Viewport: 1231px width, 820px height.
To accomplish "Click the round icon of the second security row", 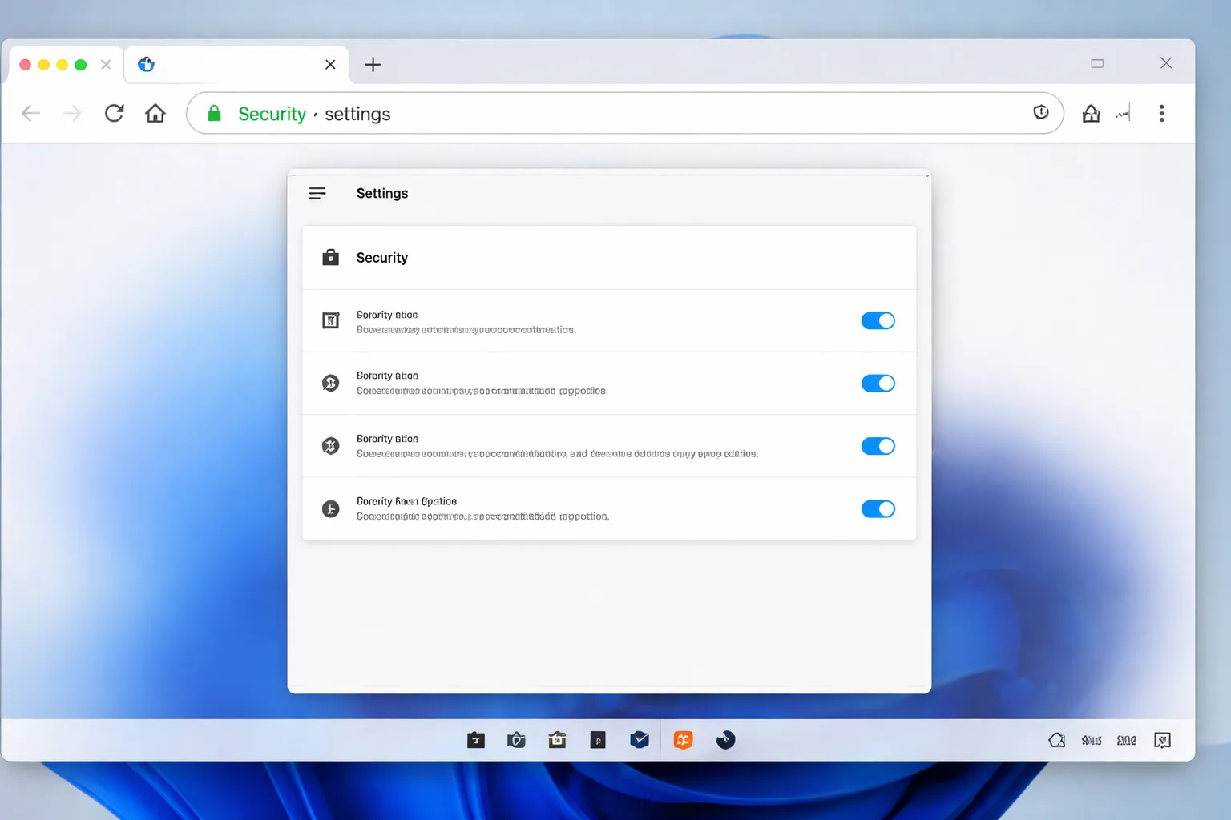I will (x=330, y=383).
